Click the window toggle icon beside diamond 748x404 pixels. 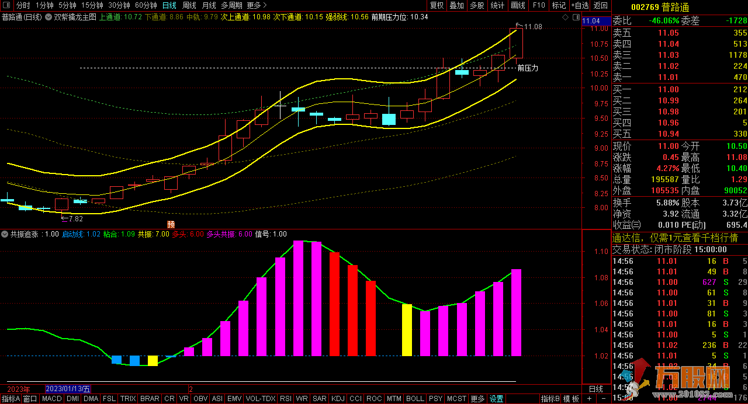[575, 18]
